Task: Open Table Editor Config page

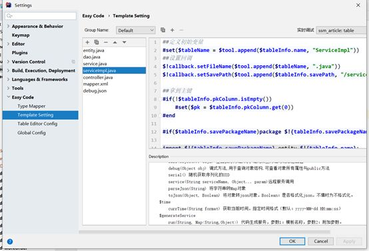Action: coord(37,124)
